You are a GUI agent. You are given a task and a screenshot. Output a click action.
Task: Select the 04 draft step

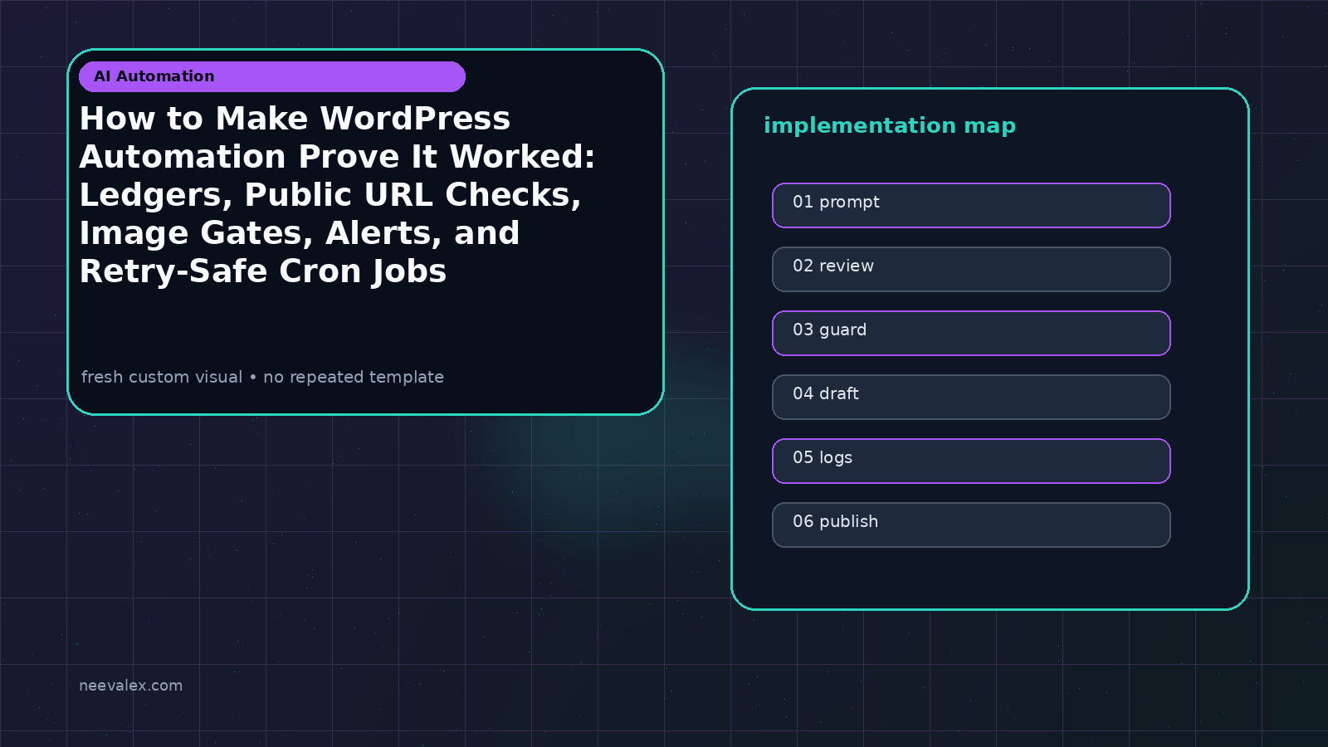point(971,397)
